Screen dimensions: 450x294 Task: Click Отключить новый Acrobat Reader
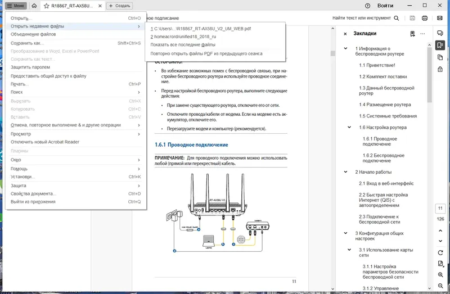(75, 142)
